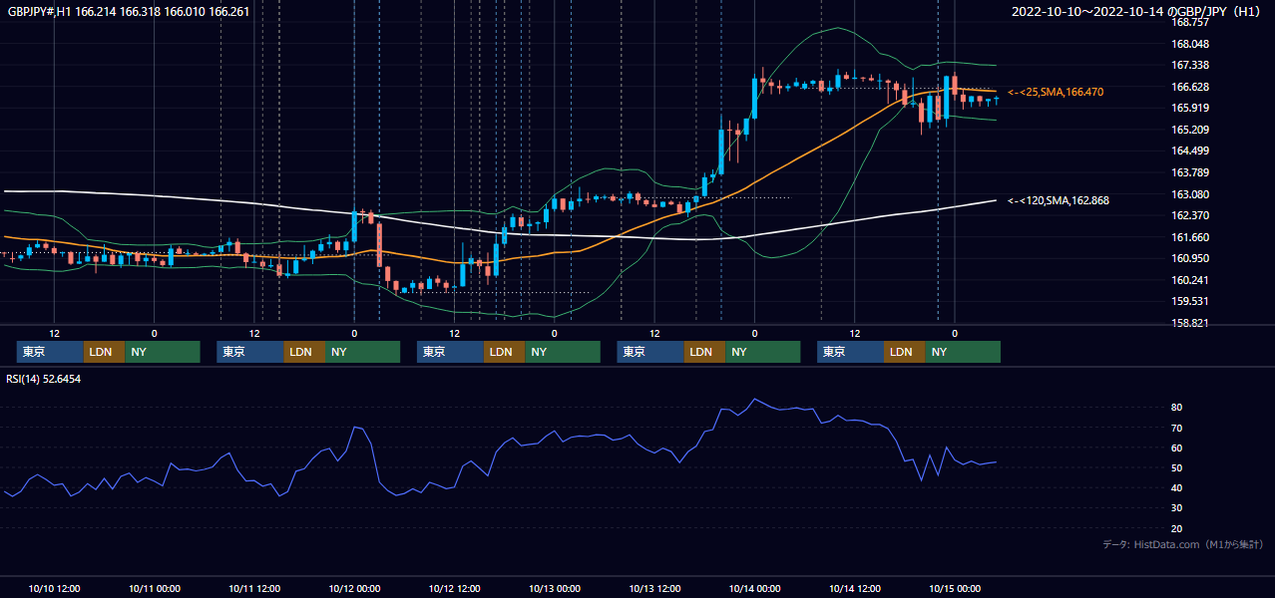Select the <-<120,SMA,162.868 label
Screen dimensions: 1275x598
[x=1059, y=200]
